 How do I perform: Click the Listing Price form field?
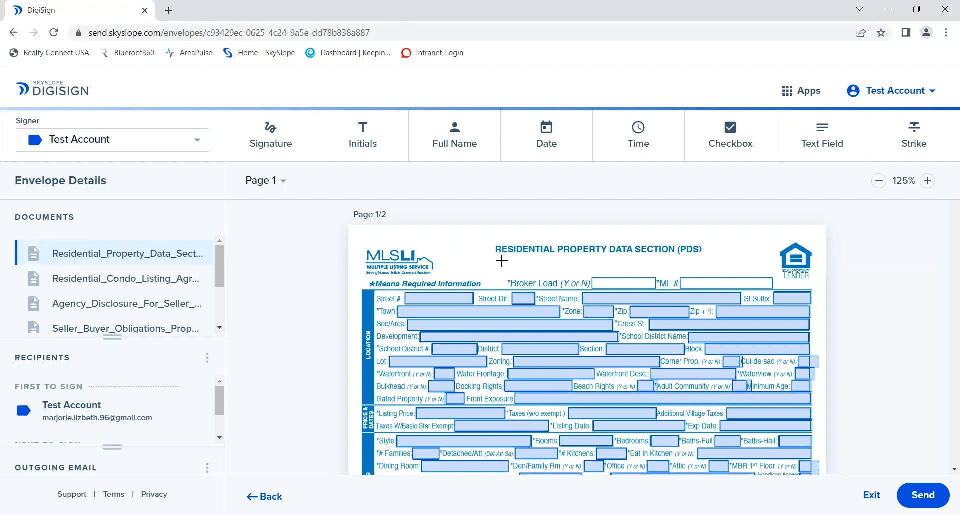(x=461, y=413)
